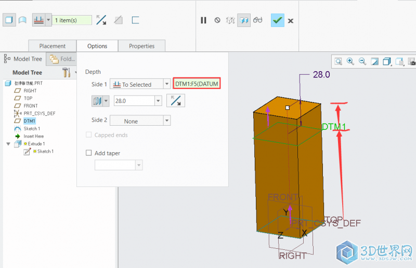Select TOP datum plane in tree
The image size is (416, 268).
click(x=23, y=98)
